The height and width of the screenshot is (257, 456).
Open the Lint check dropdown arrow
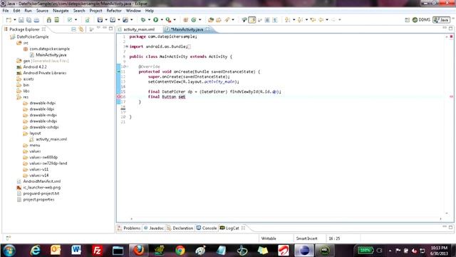76,20
